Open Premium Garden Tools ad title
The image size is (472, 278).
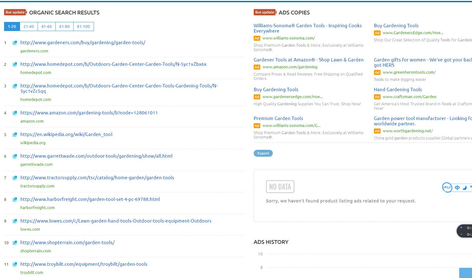[278, 118]
